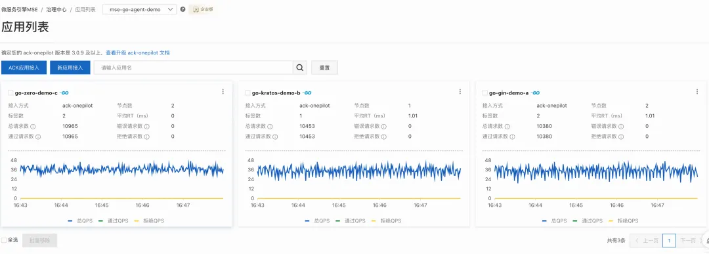The image size is (709, 254).
Task: Show info for 拒绝请求数 on go-kratos-demo-b
Action: 384,137
